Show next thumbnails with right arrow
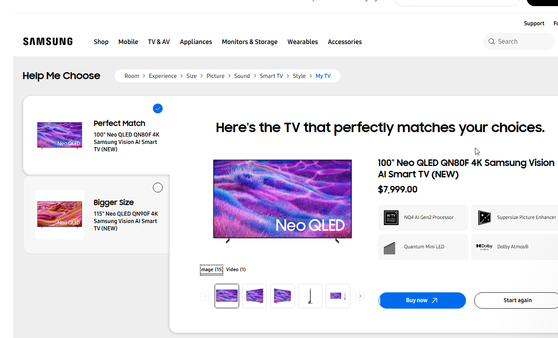The height and width of the screenshot is (338, 558). tap(360, 296)
